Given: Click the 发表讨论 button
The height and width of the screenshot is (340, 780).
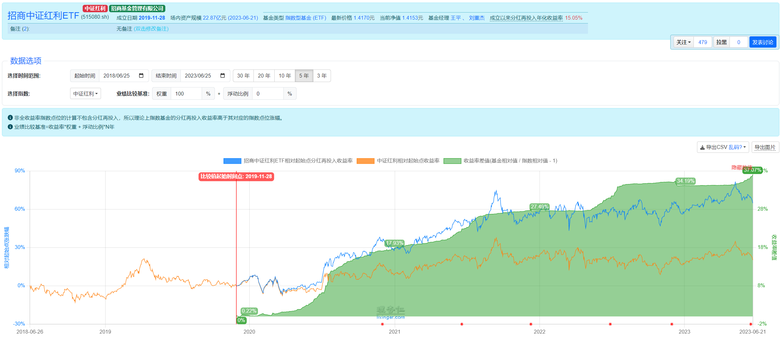Looking at the screenshot, I should click(x=762, y=42).
